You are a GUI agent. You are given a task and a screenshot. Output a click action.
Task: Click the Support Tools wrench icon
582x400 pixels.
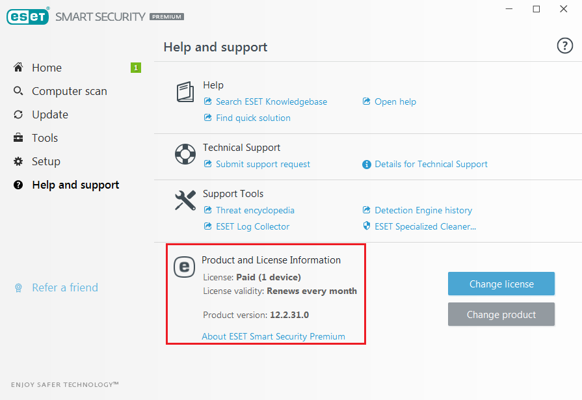pyautogui.click(x=185, y=200)
